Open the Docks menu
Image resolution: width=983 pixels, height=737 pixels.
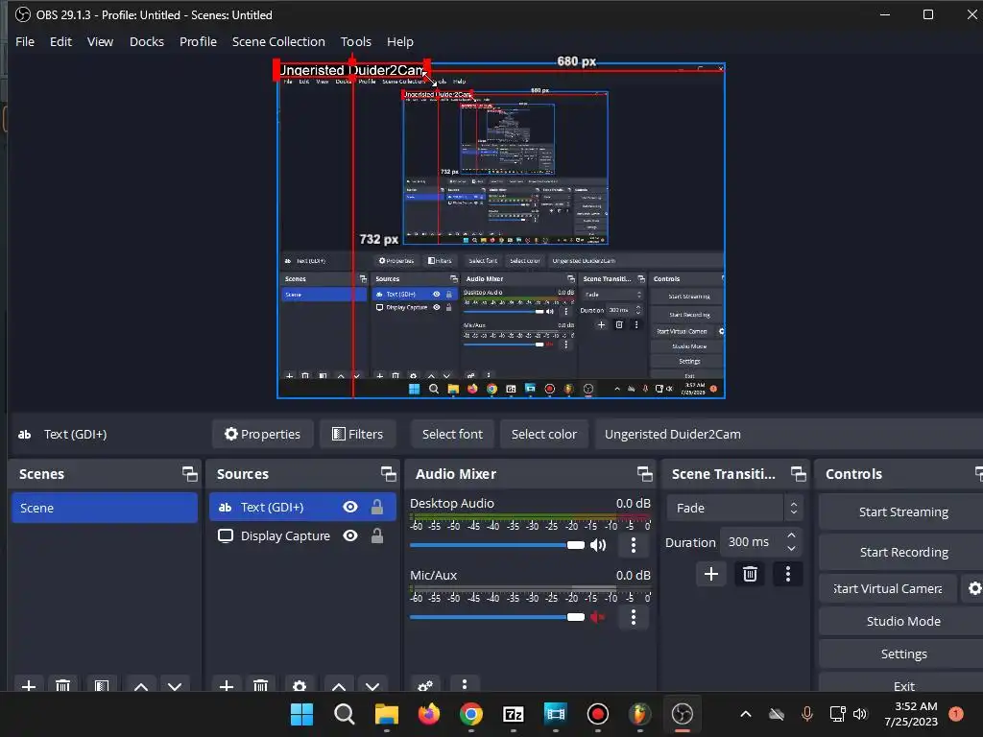click(147, 42)
